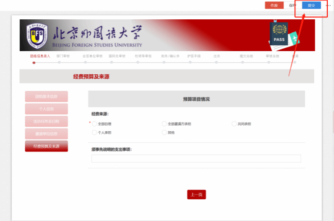Open the 个人信息 sidebar tab

[46, 109]
